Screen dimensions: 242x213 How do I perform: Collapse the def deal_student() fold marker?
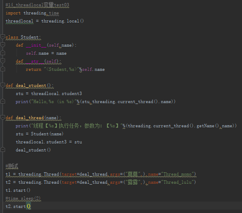(x=3, y=85)
